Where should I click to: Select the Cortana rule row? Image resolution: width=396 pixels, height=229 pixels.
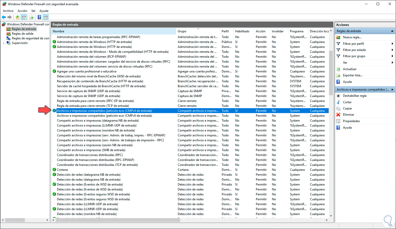(x=190, y=170)
